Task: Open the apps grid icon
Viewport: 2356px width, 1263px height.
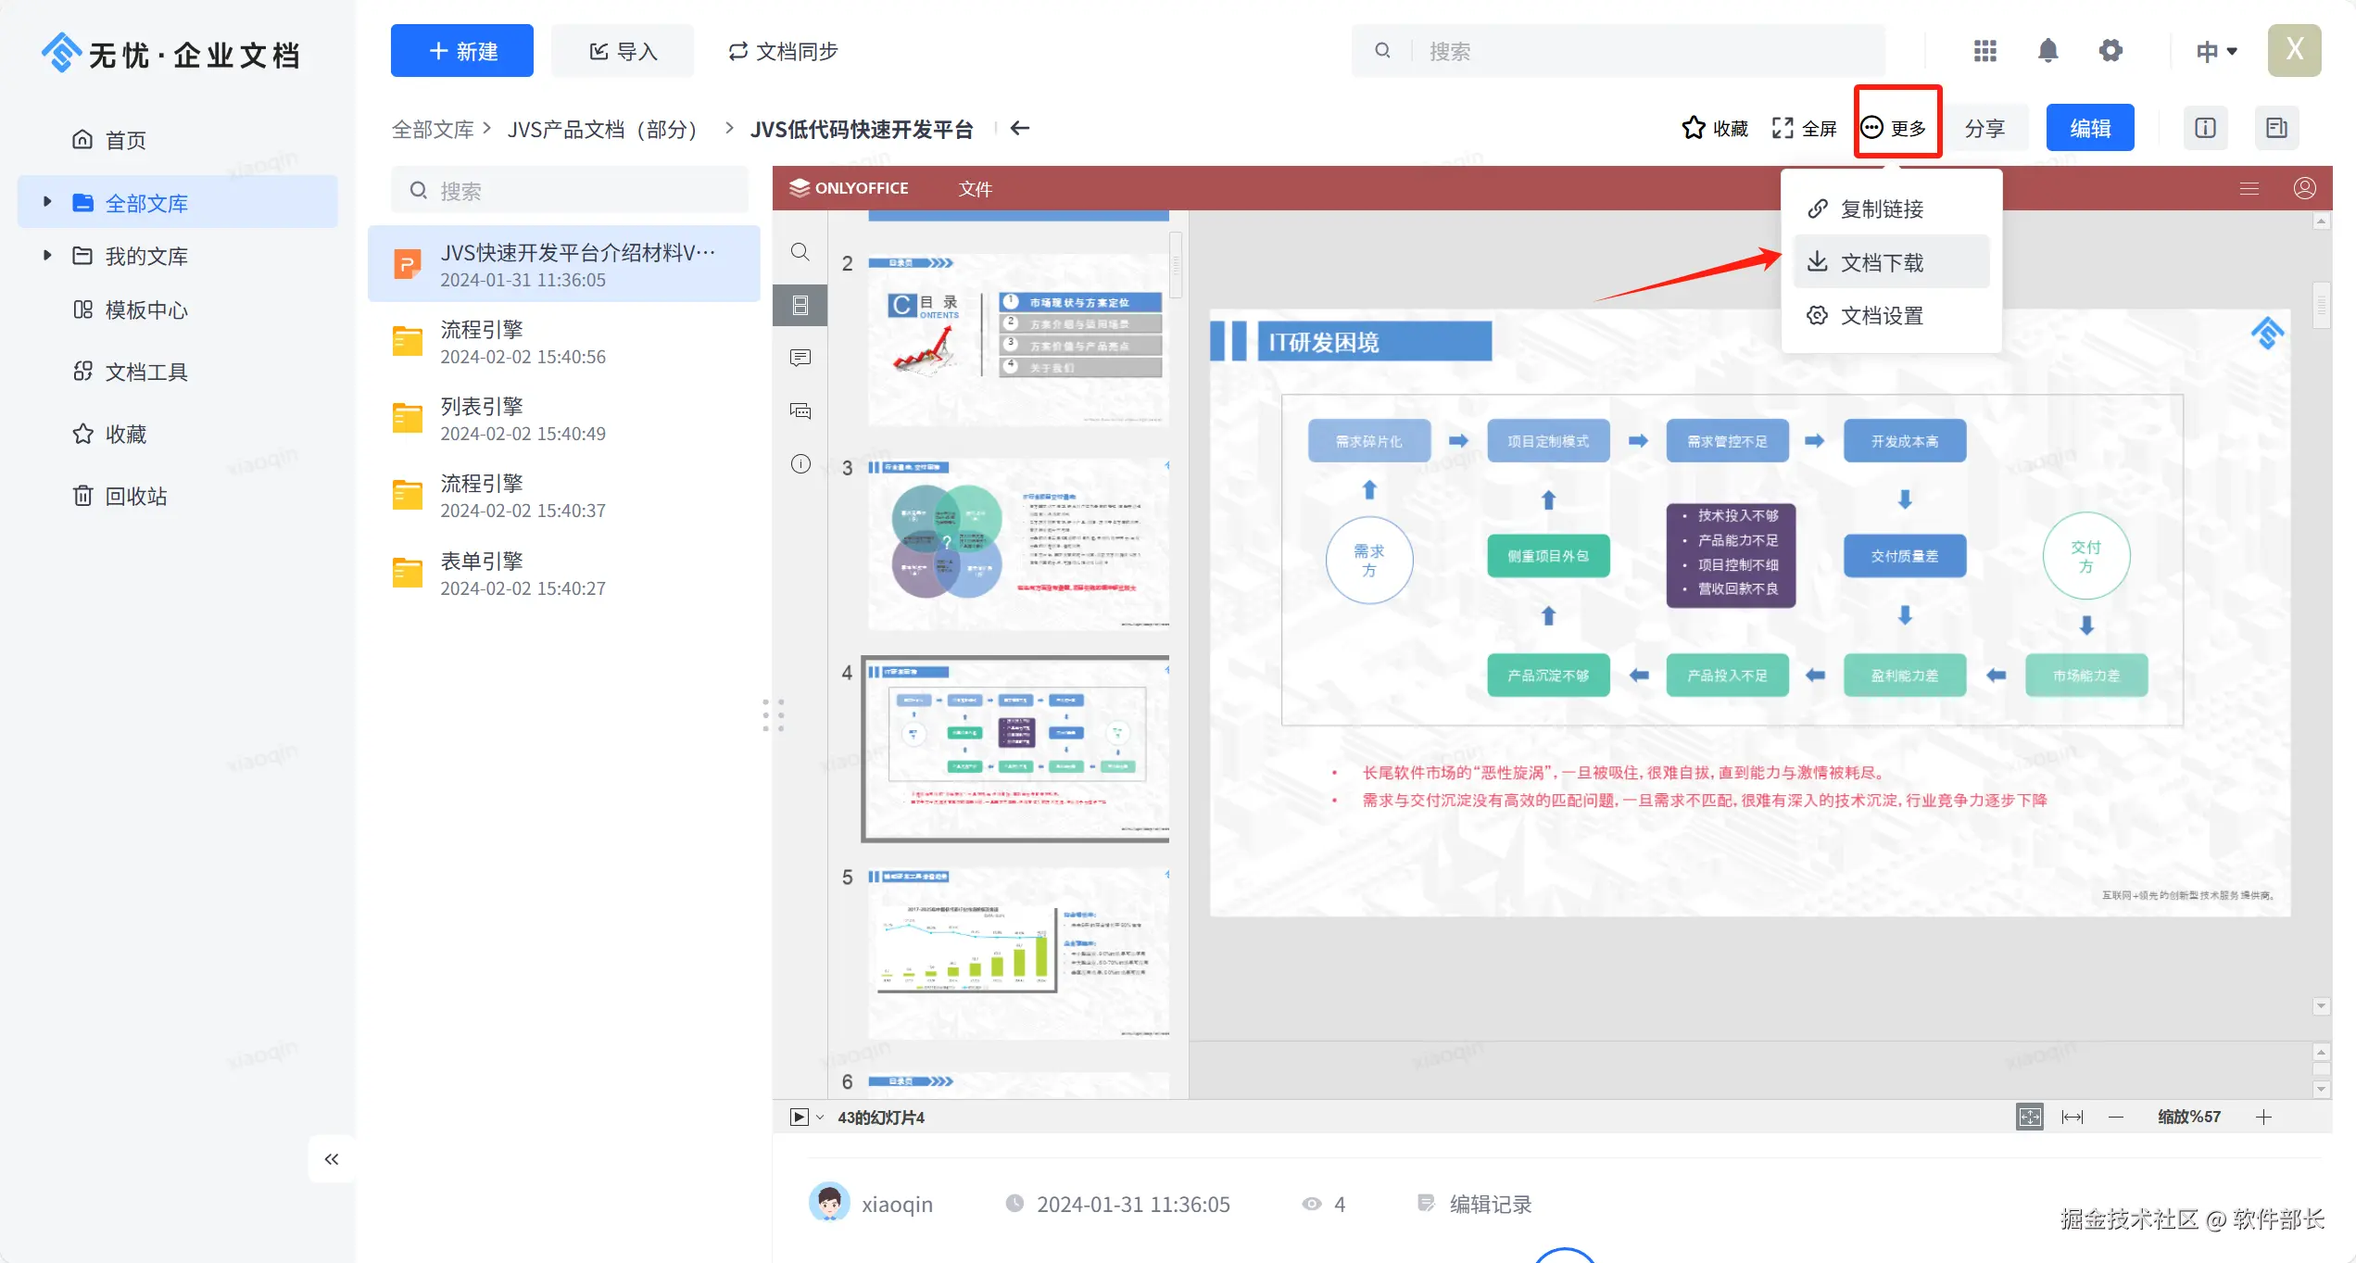Action: point(1984,51)
